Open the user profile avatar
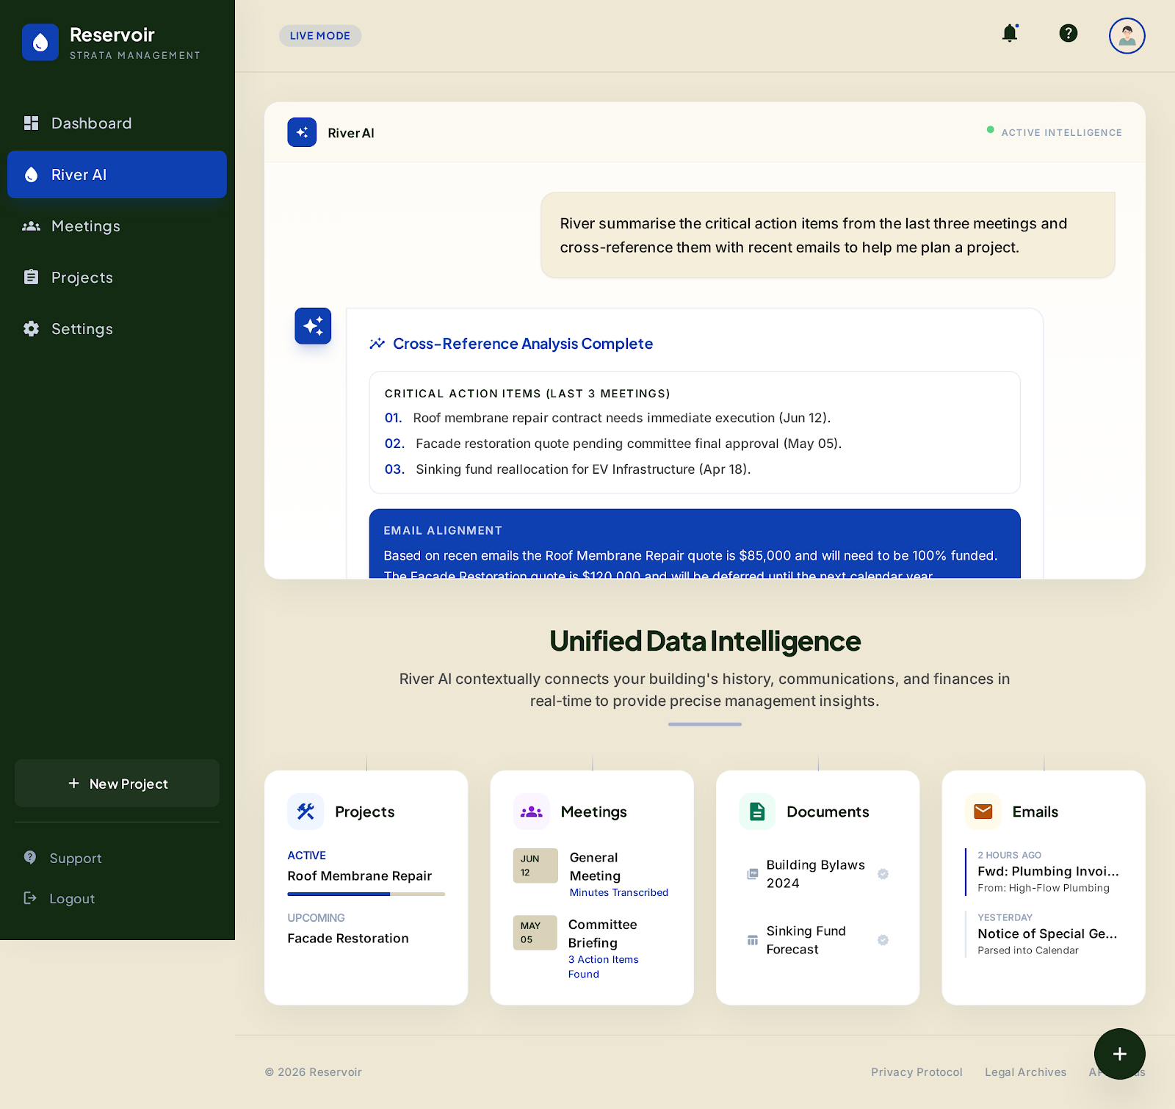The width and height of the screenshot is (1175, 1109). tap(1127, 35)
